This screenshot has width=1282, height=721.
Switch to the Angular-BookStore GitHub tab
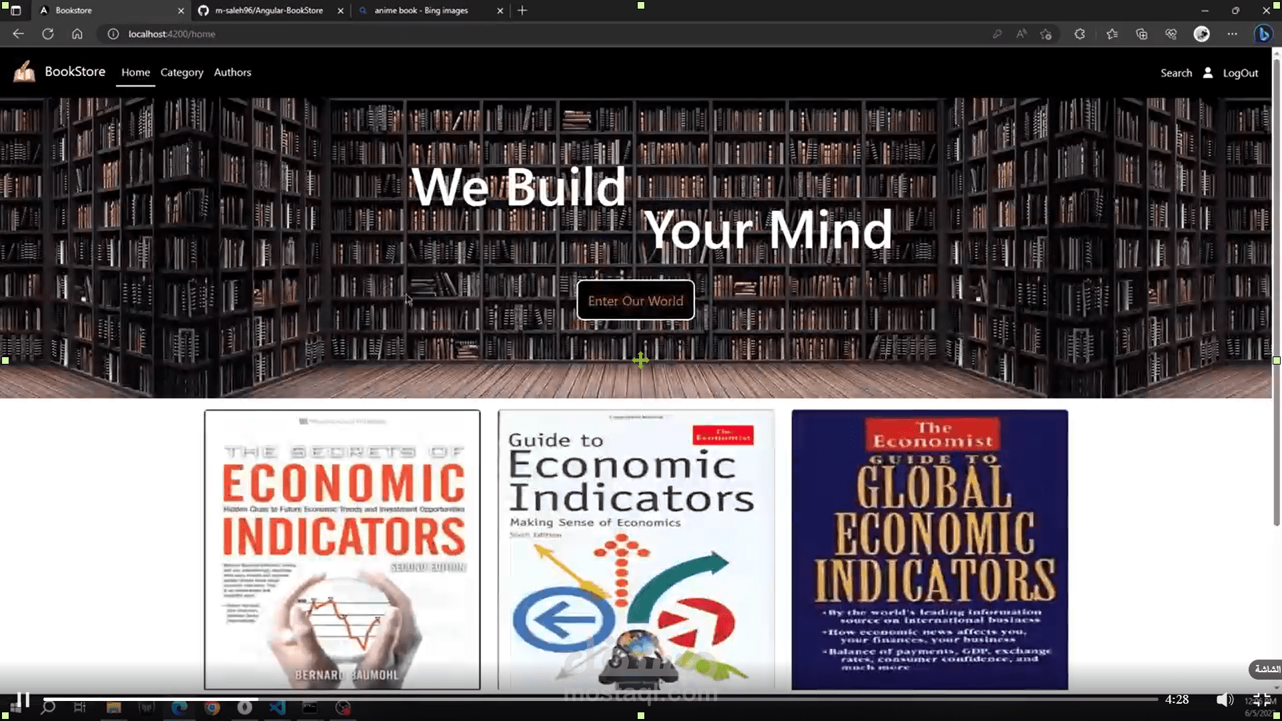[x=268, y=11]
